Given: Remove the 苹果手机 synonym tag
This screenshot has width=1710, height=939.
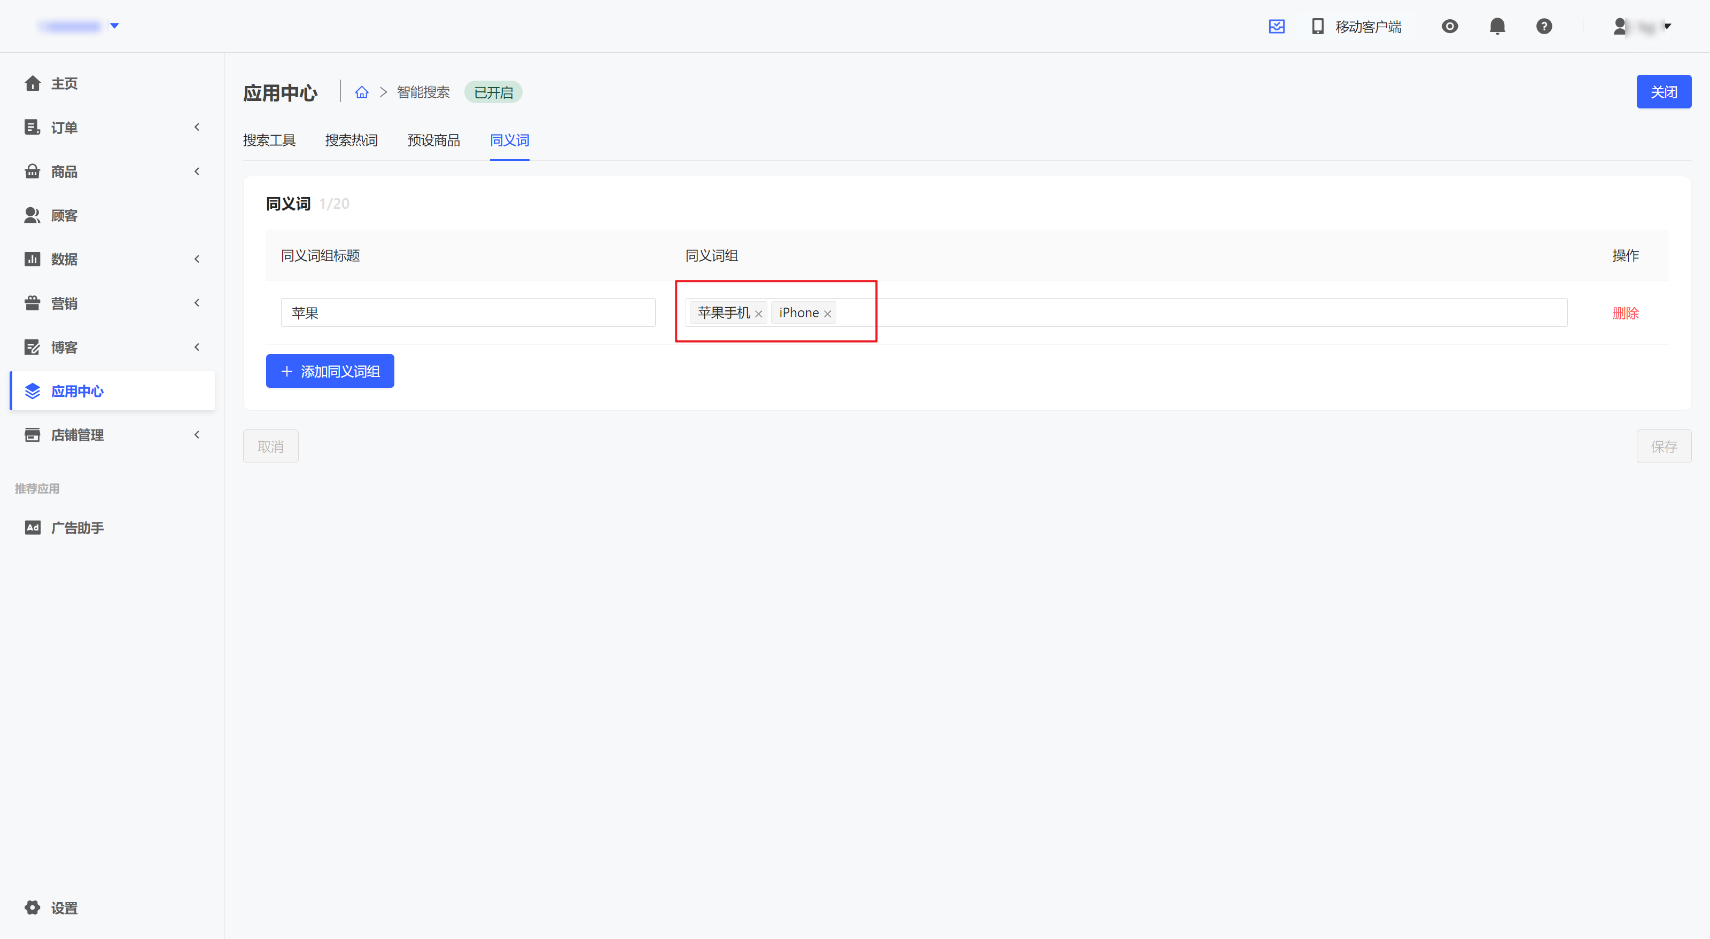Looking at the screenshot, I should tap(758, 314).
